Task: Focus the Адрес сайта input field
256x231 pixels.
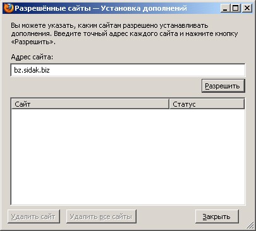Action: 128,70
